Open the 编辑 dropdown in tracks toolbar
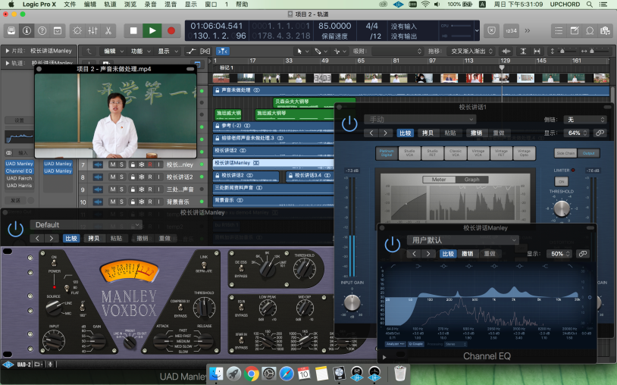 point(114,51)
